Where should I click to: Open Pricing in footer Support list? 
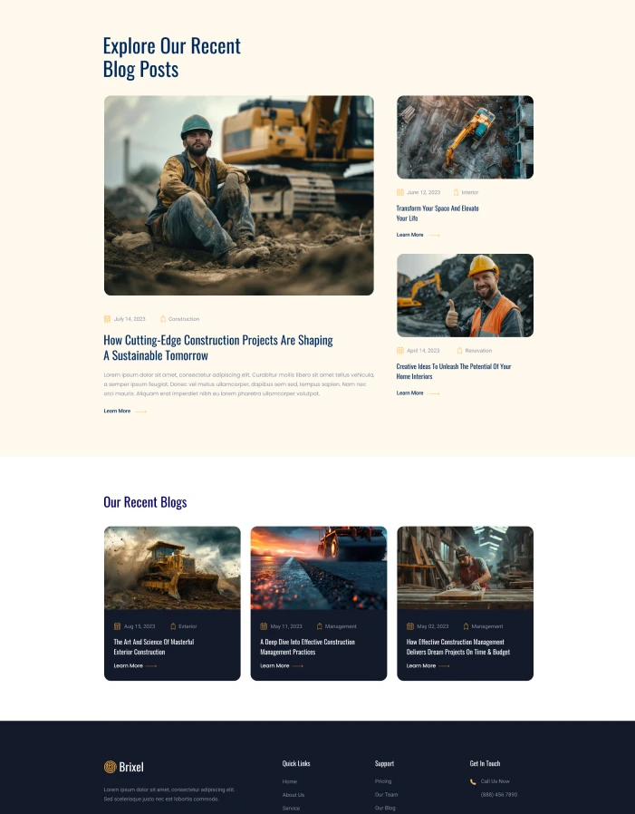pos(383,781)
